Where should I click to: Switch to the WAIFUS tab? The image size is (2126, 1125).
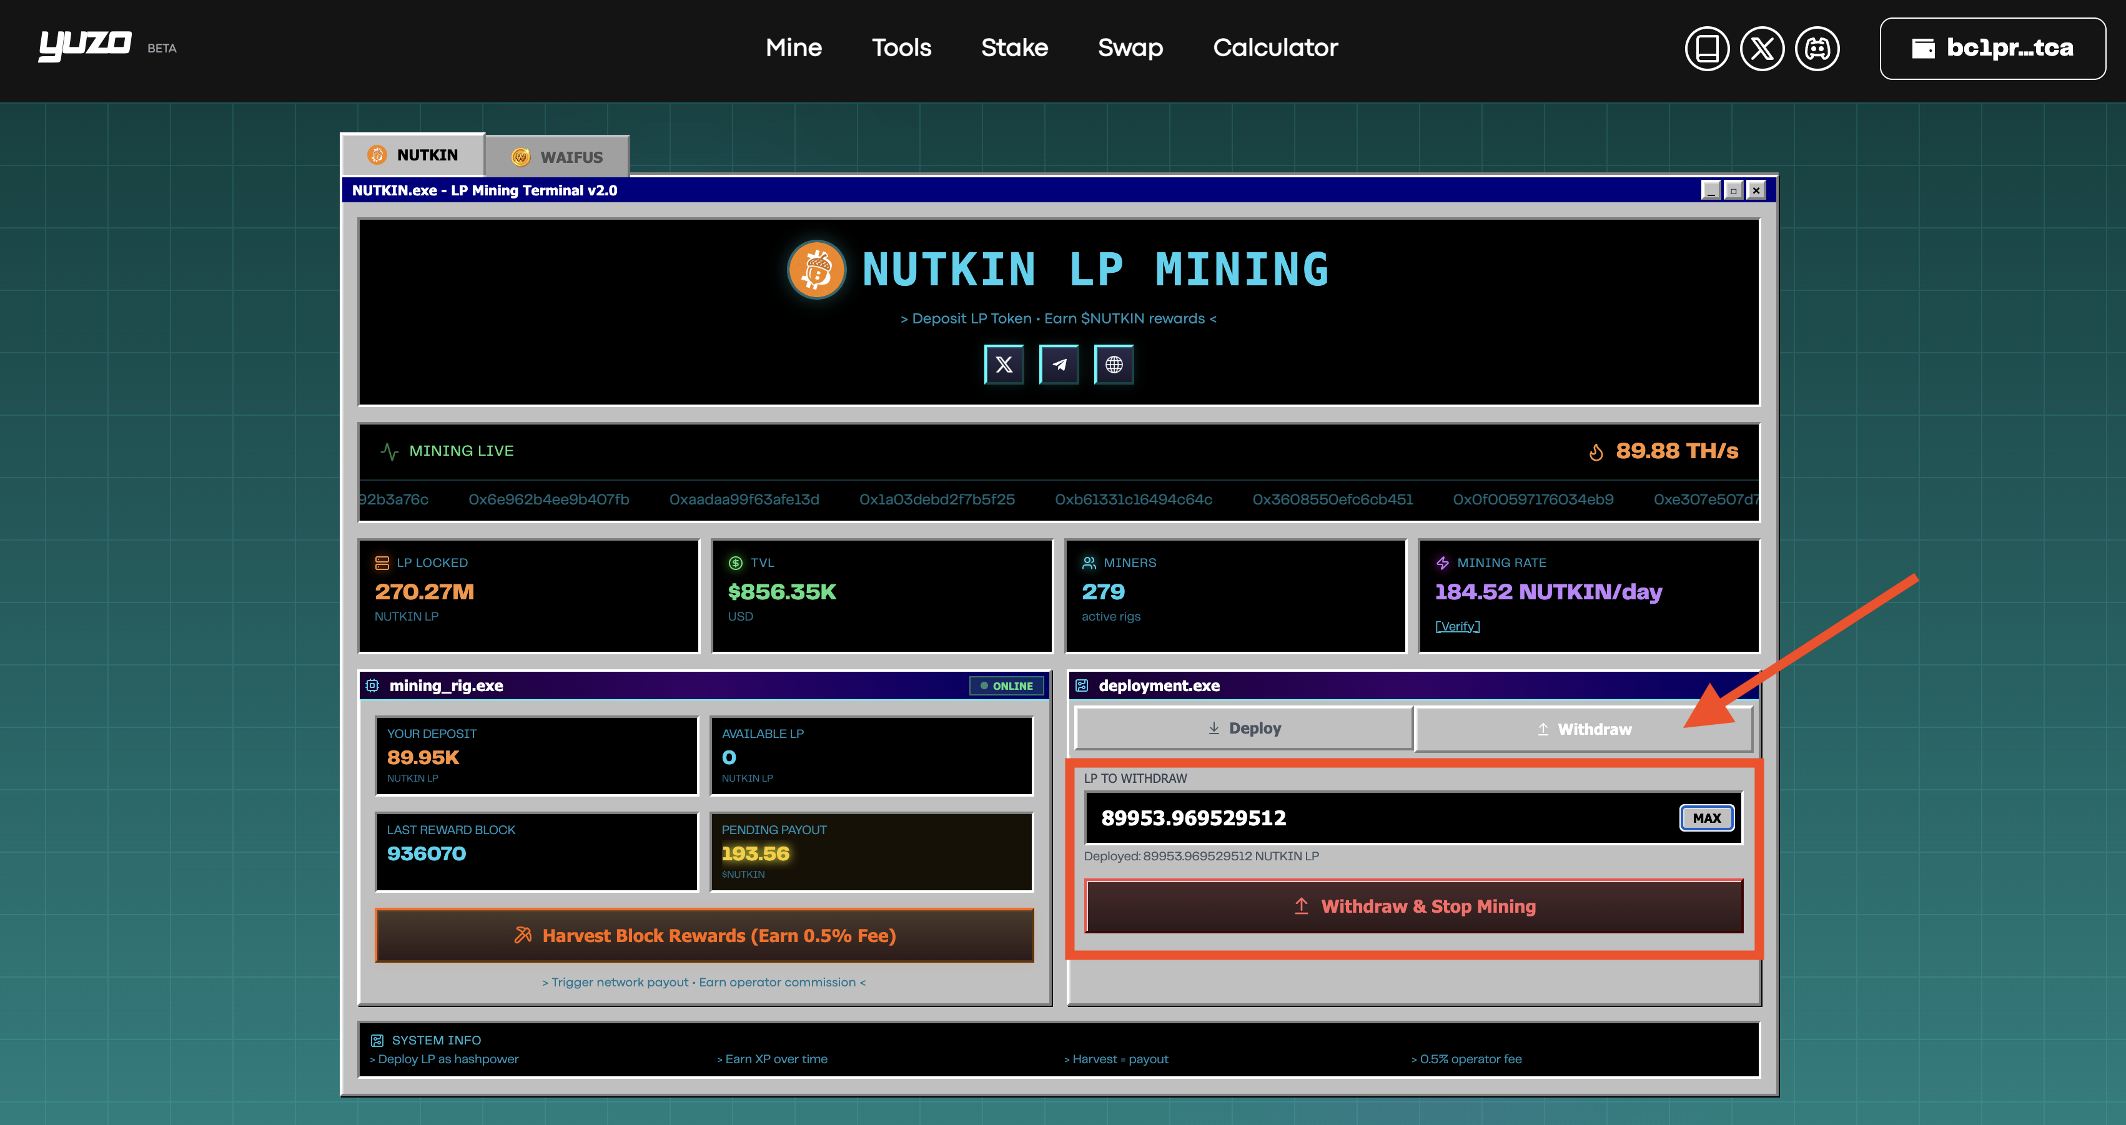click(x=557, y=157)
